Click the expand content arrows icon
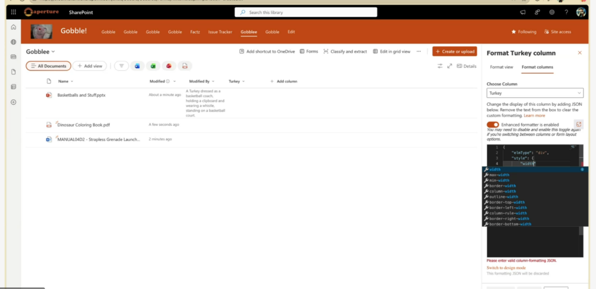The width and height of the screenshot is (596, 289). coord(450,66)
